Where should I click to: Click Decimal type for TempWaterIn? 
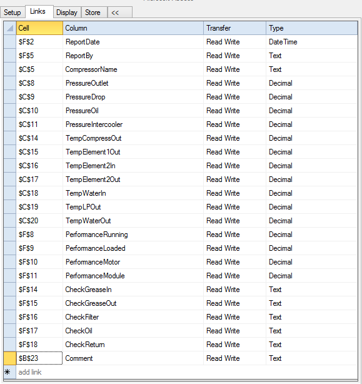tap(311, 193)
